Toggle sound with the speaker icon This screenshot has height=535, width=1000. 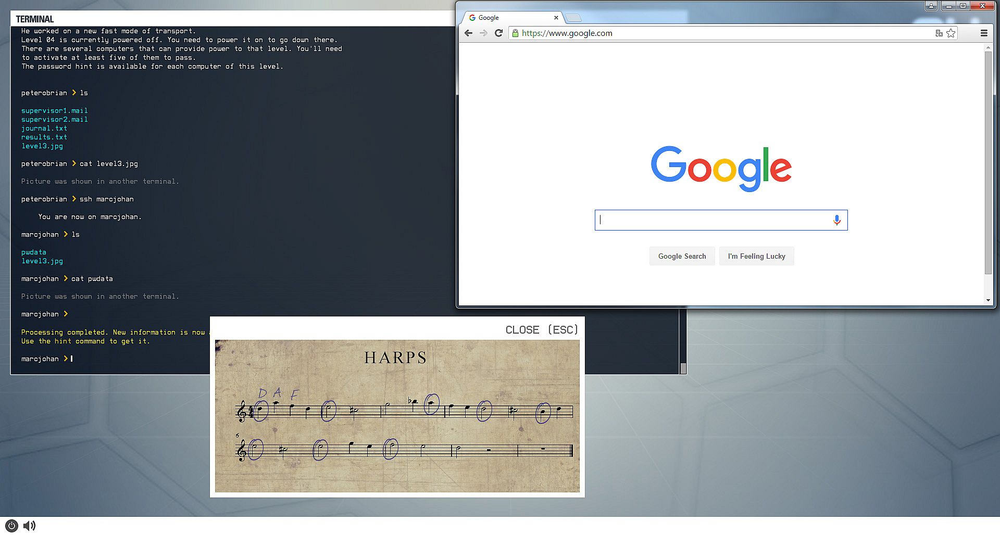click(x=30, y=526)
